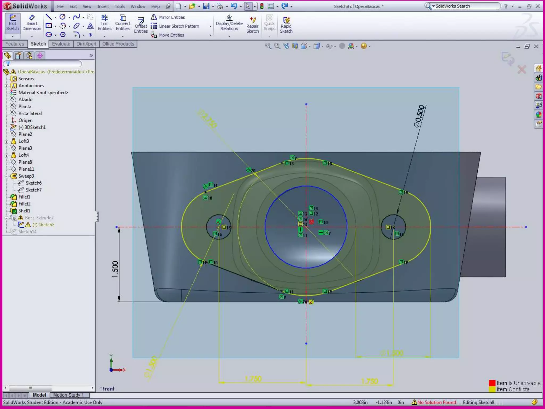This screenshot has width=545, height=409.
Task: Toggle Exit Sketch button
Action: (x=13, y=23)
